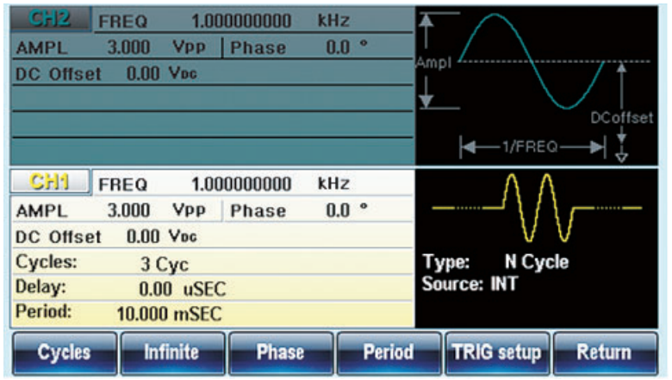The image size is (672, 380).
Task: Open the Phase softkey option
Action: (x=281, y=353)
